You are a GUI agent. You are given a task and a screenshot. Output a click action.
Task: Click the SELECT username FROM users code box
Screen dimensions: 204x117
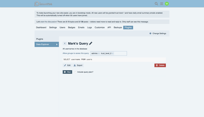(114, 59)
